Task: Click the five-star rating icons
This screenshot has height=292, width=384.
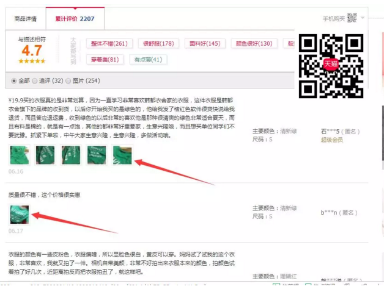Action: click(32, 61)
